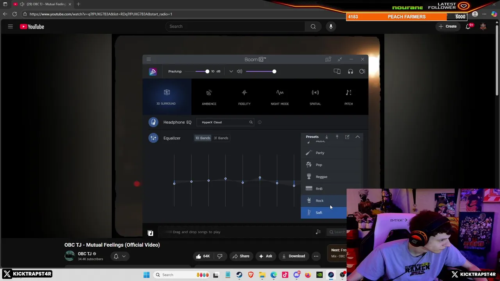
Task: Select the Rock preset
Action: point(323,201)
